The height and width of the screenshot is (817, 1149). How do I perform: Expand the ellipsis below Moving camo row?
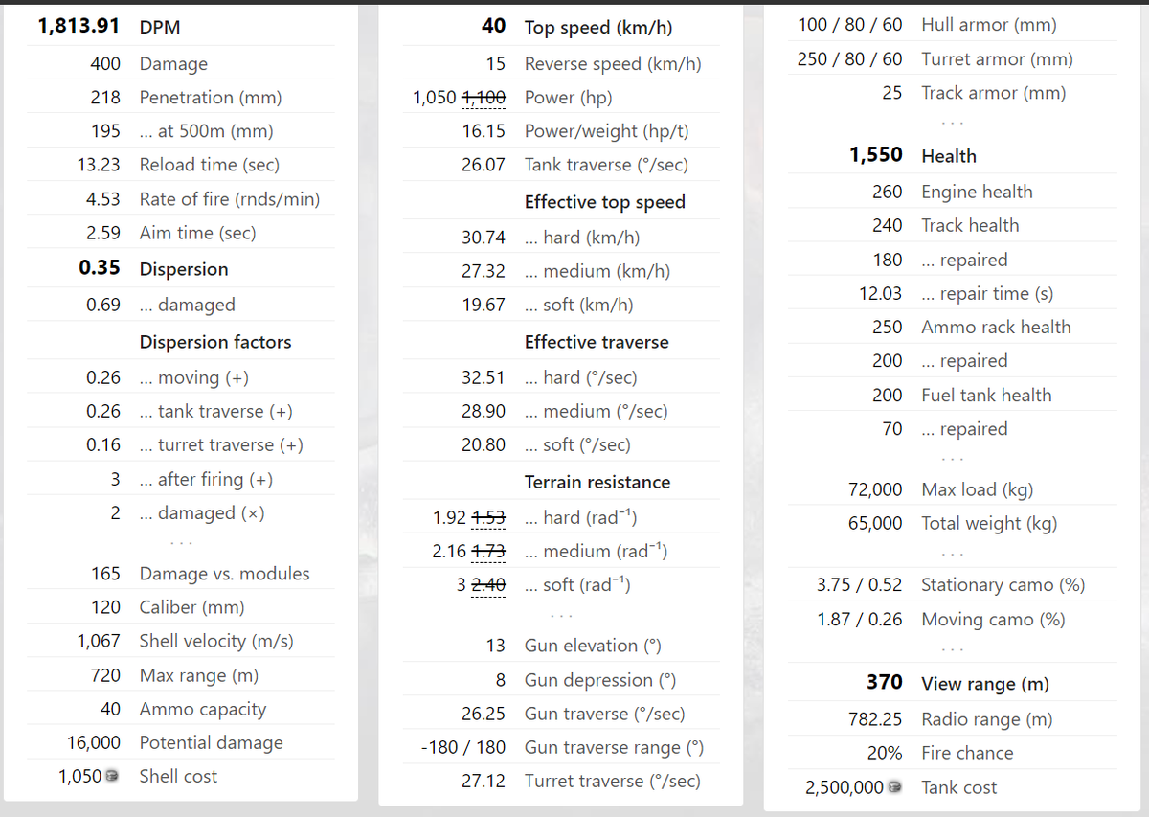coord(952,649)
